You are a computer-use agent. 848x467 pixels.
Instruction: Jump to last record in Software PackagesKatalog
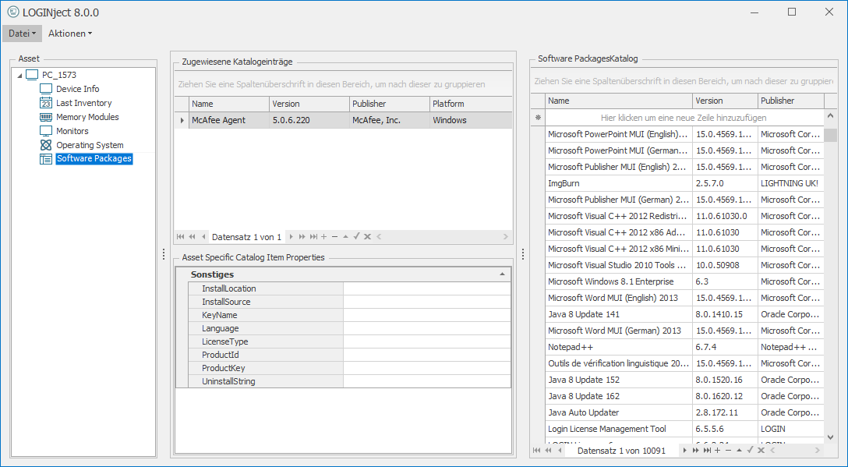[706, 451]
